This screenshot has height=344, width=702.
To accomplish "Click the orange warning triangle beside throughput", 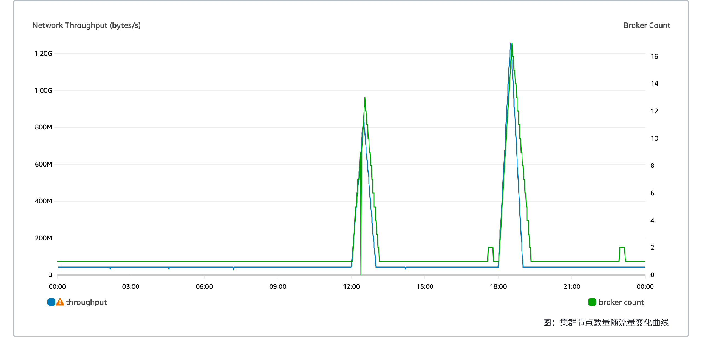I will pos(60,302).
